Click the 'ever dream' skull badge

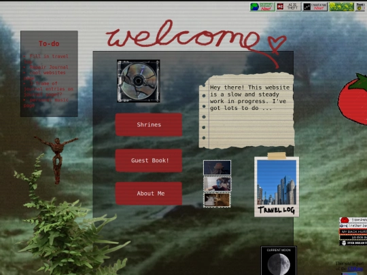tap(353, 242)
